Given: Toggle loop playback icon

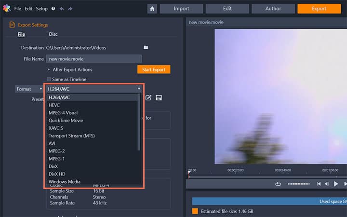Looking at the screenshot, I should [x=278, y=184].
